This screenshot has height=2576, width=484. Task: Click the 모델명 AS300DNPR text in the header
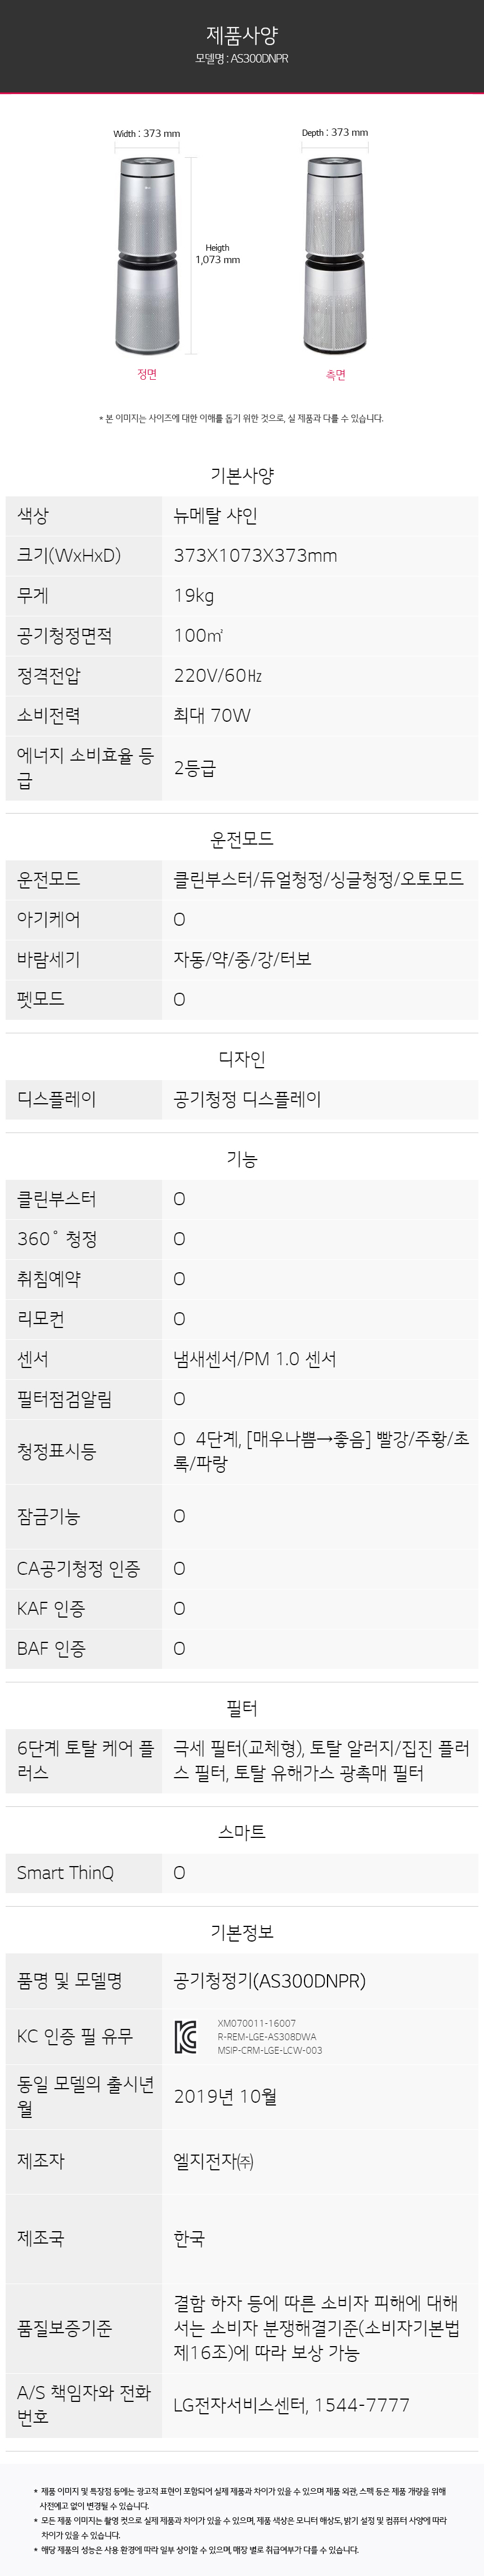click(241, 59)
